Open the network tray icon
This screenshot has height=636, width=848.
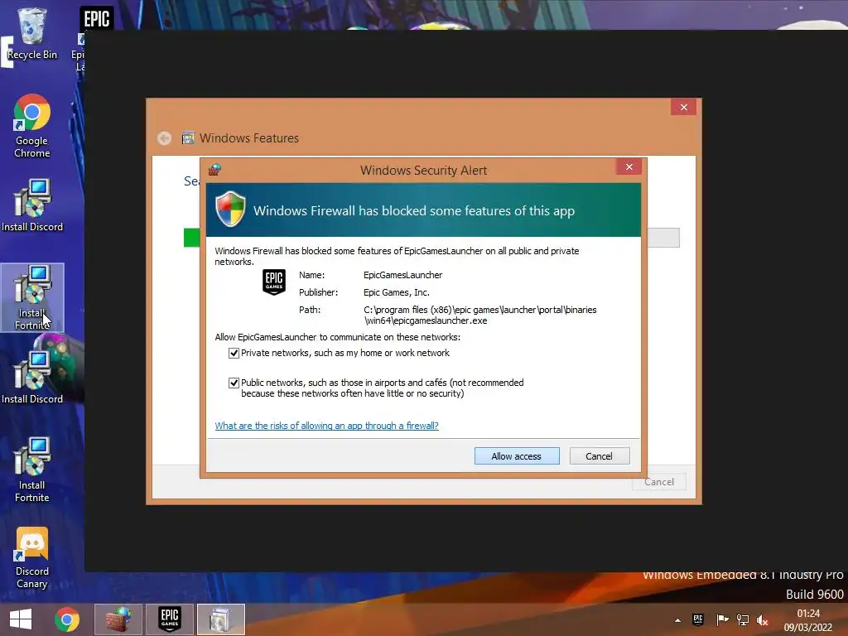[x=743, y=619]
